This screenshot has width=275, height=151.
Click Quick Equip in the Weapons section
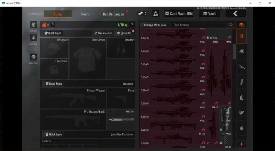[54, 84]
